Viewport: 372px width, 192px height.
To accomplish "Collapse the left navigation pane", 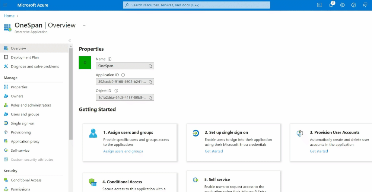I will coord(70,40).
